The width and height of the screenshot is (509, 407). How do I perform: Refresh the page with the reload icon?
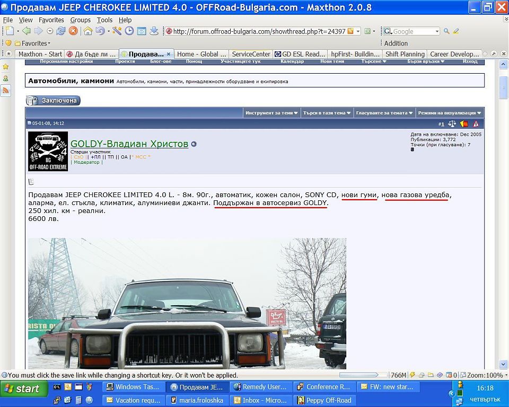coord(60,31)
